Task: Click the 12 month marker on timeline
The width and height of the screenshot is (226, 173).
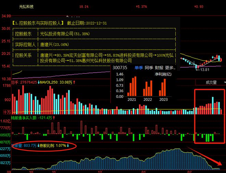Action: coord(100,172)
